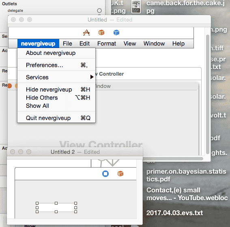Image resolution: width=230 pixels, height=227 pixels.
Task: Open the Window menu
Action: (x=154, y=44)
